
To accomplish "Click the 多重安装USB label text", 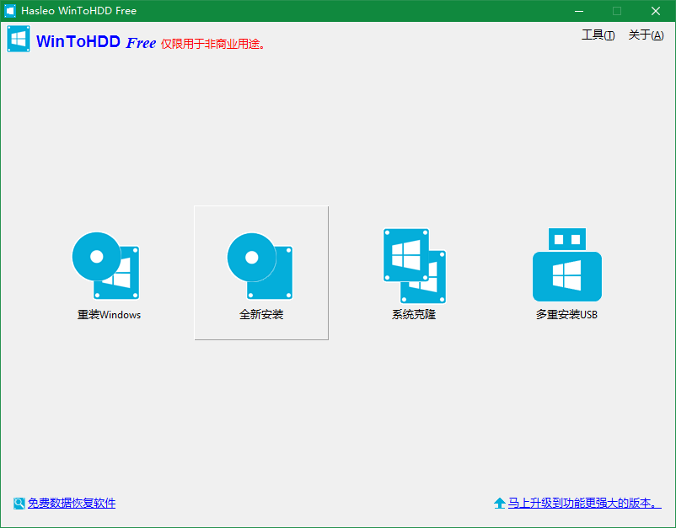I will pyautogui.click(x=566, y=314).
